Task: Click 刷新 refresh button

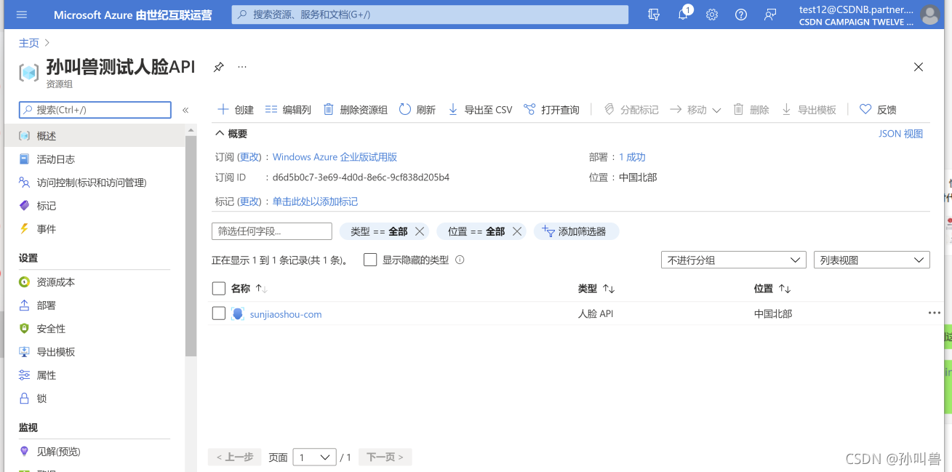Action: [x=417, y=110]
